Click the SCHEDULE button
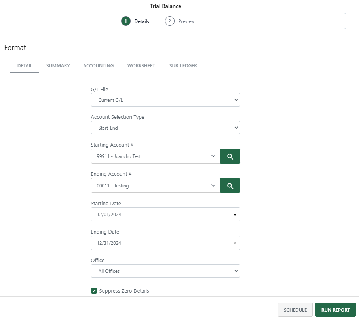This screenshot has width=359, height=320. point(295,309)
